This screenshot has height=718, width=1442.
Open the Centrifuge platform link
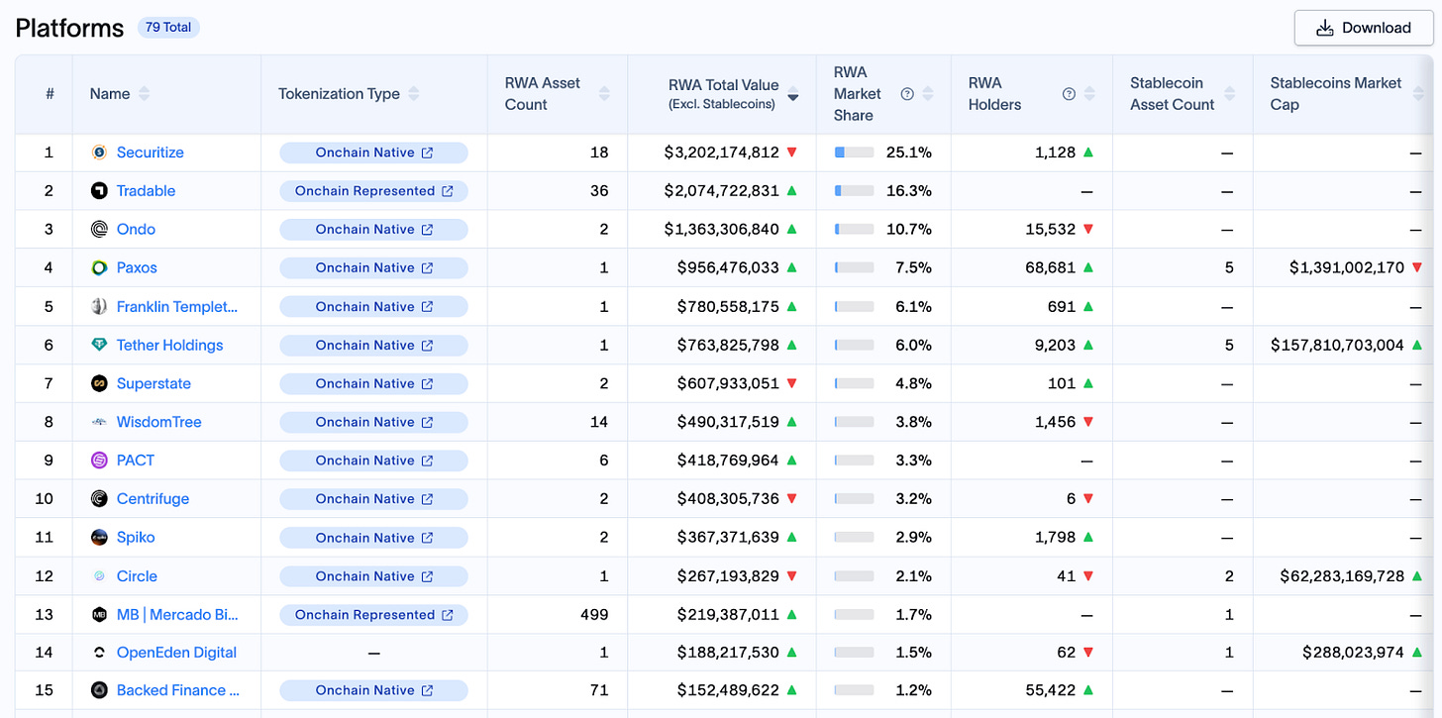pos(153,499)
